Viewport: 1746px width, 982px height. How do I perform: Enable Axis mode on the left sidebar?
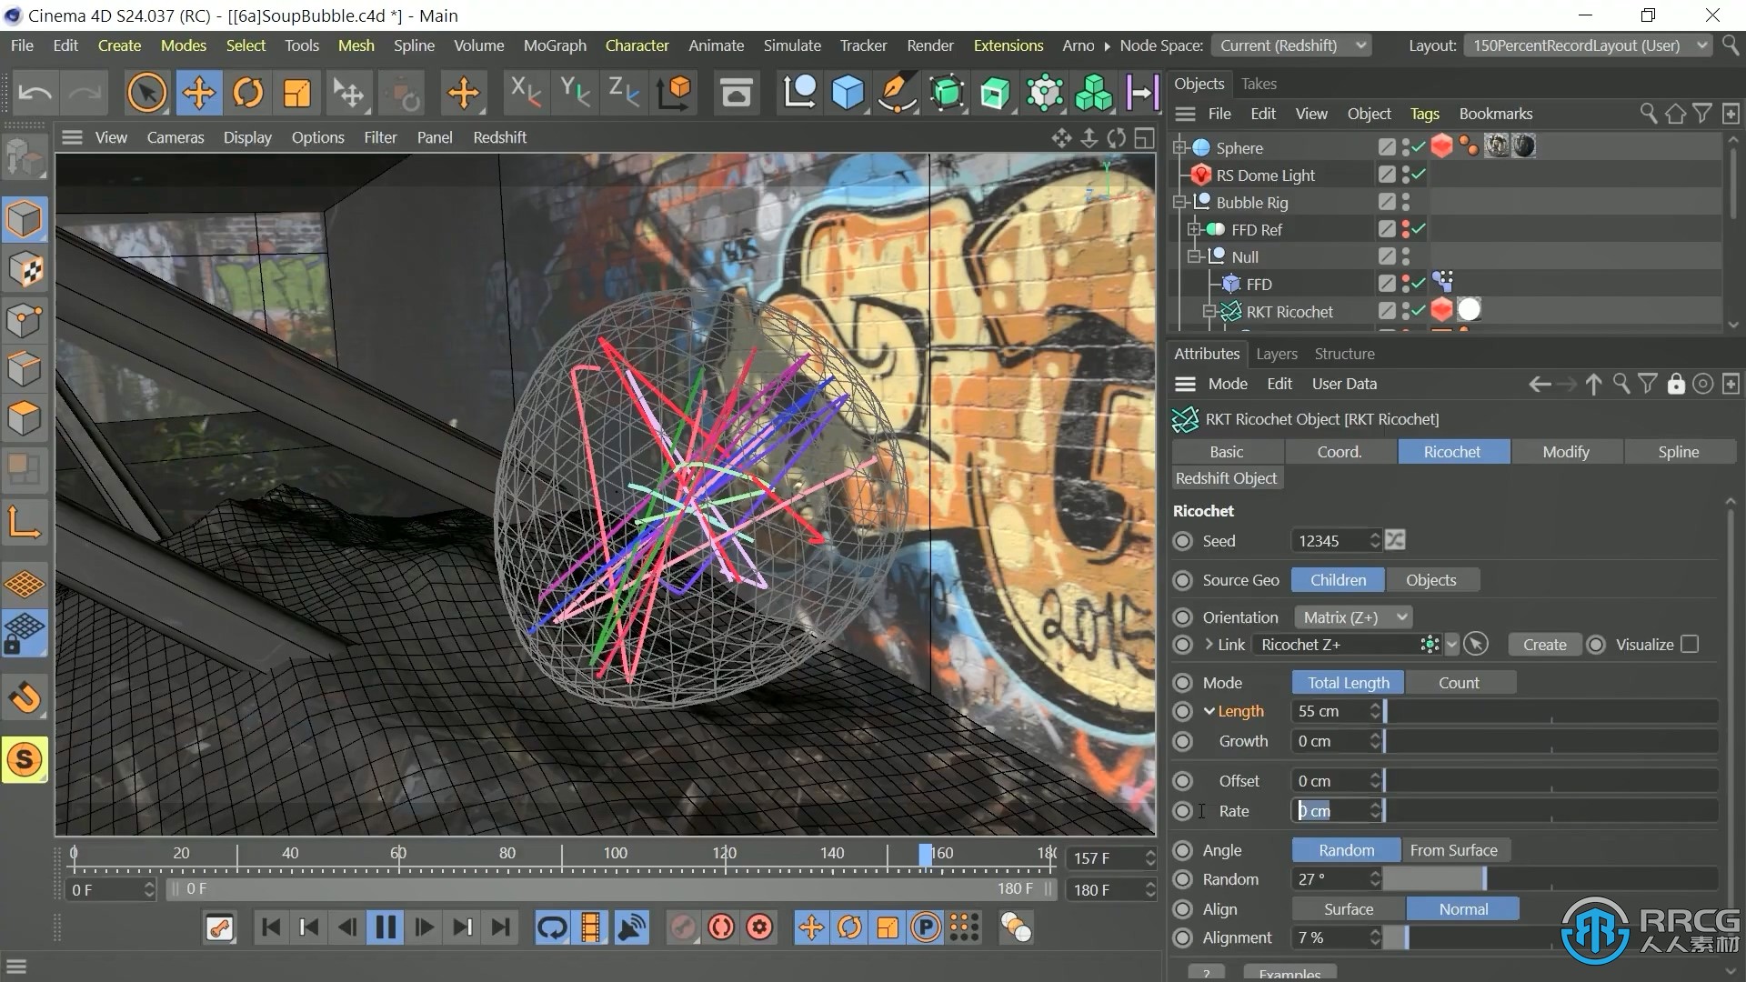point(25,524)
